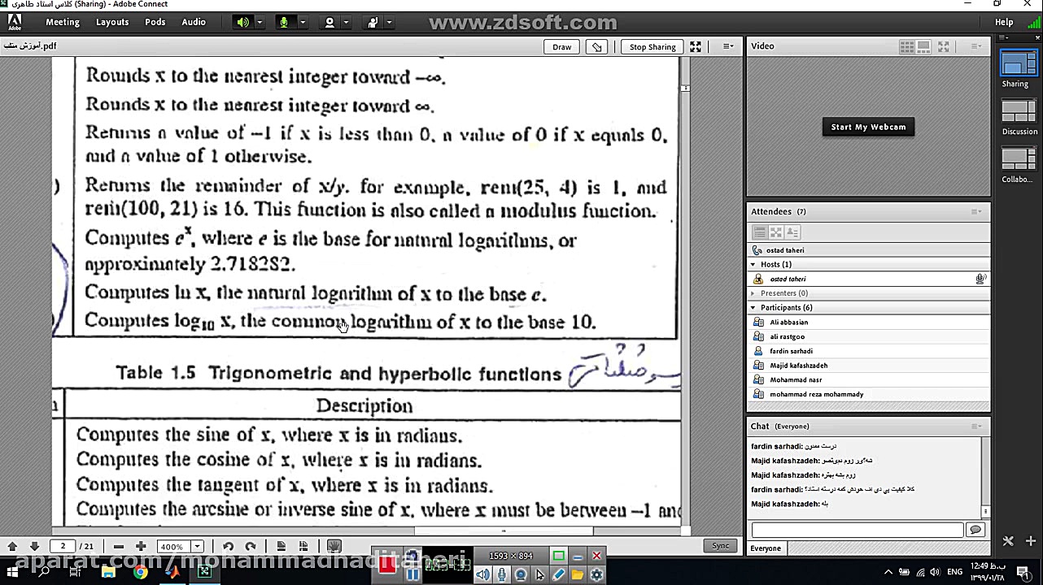Screen dimensions: 1043x585
Task: Open the Share pod options menu
Action: point(728,46)
